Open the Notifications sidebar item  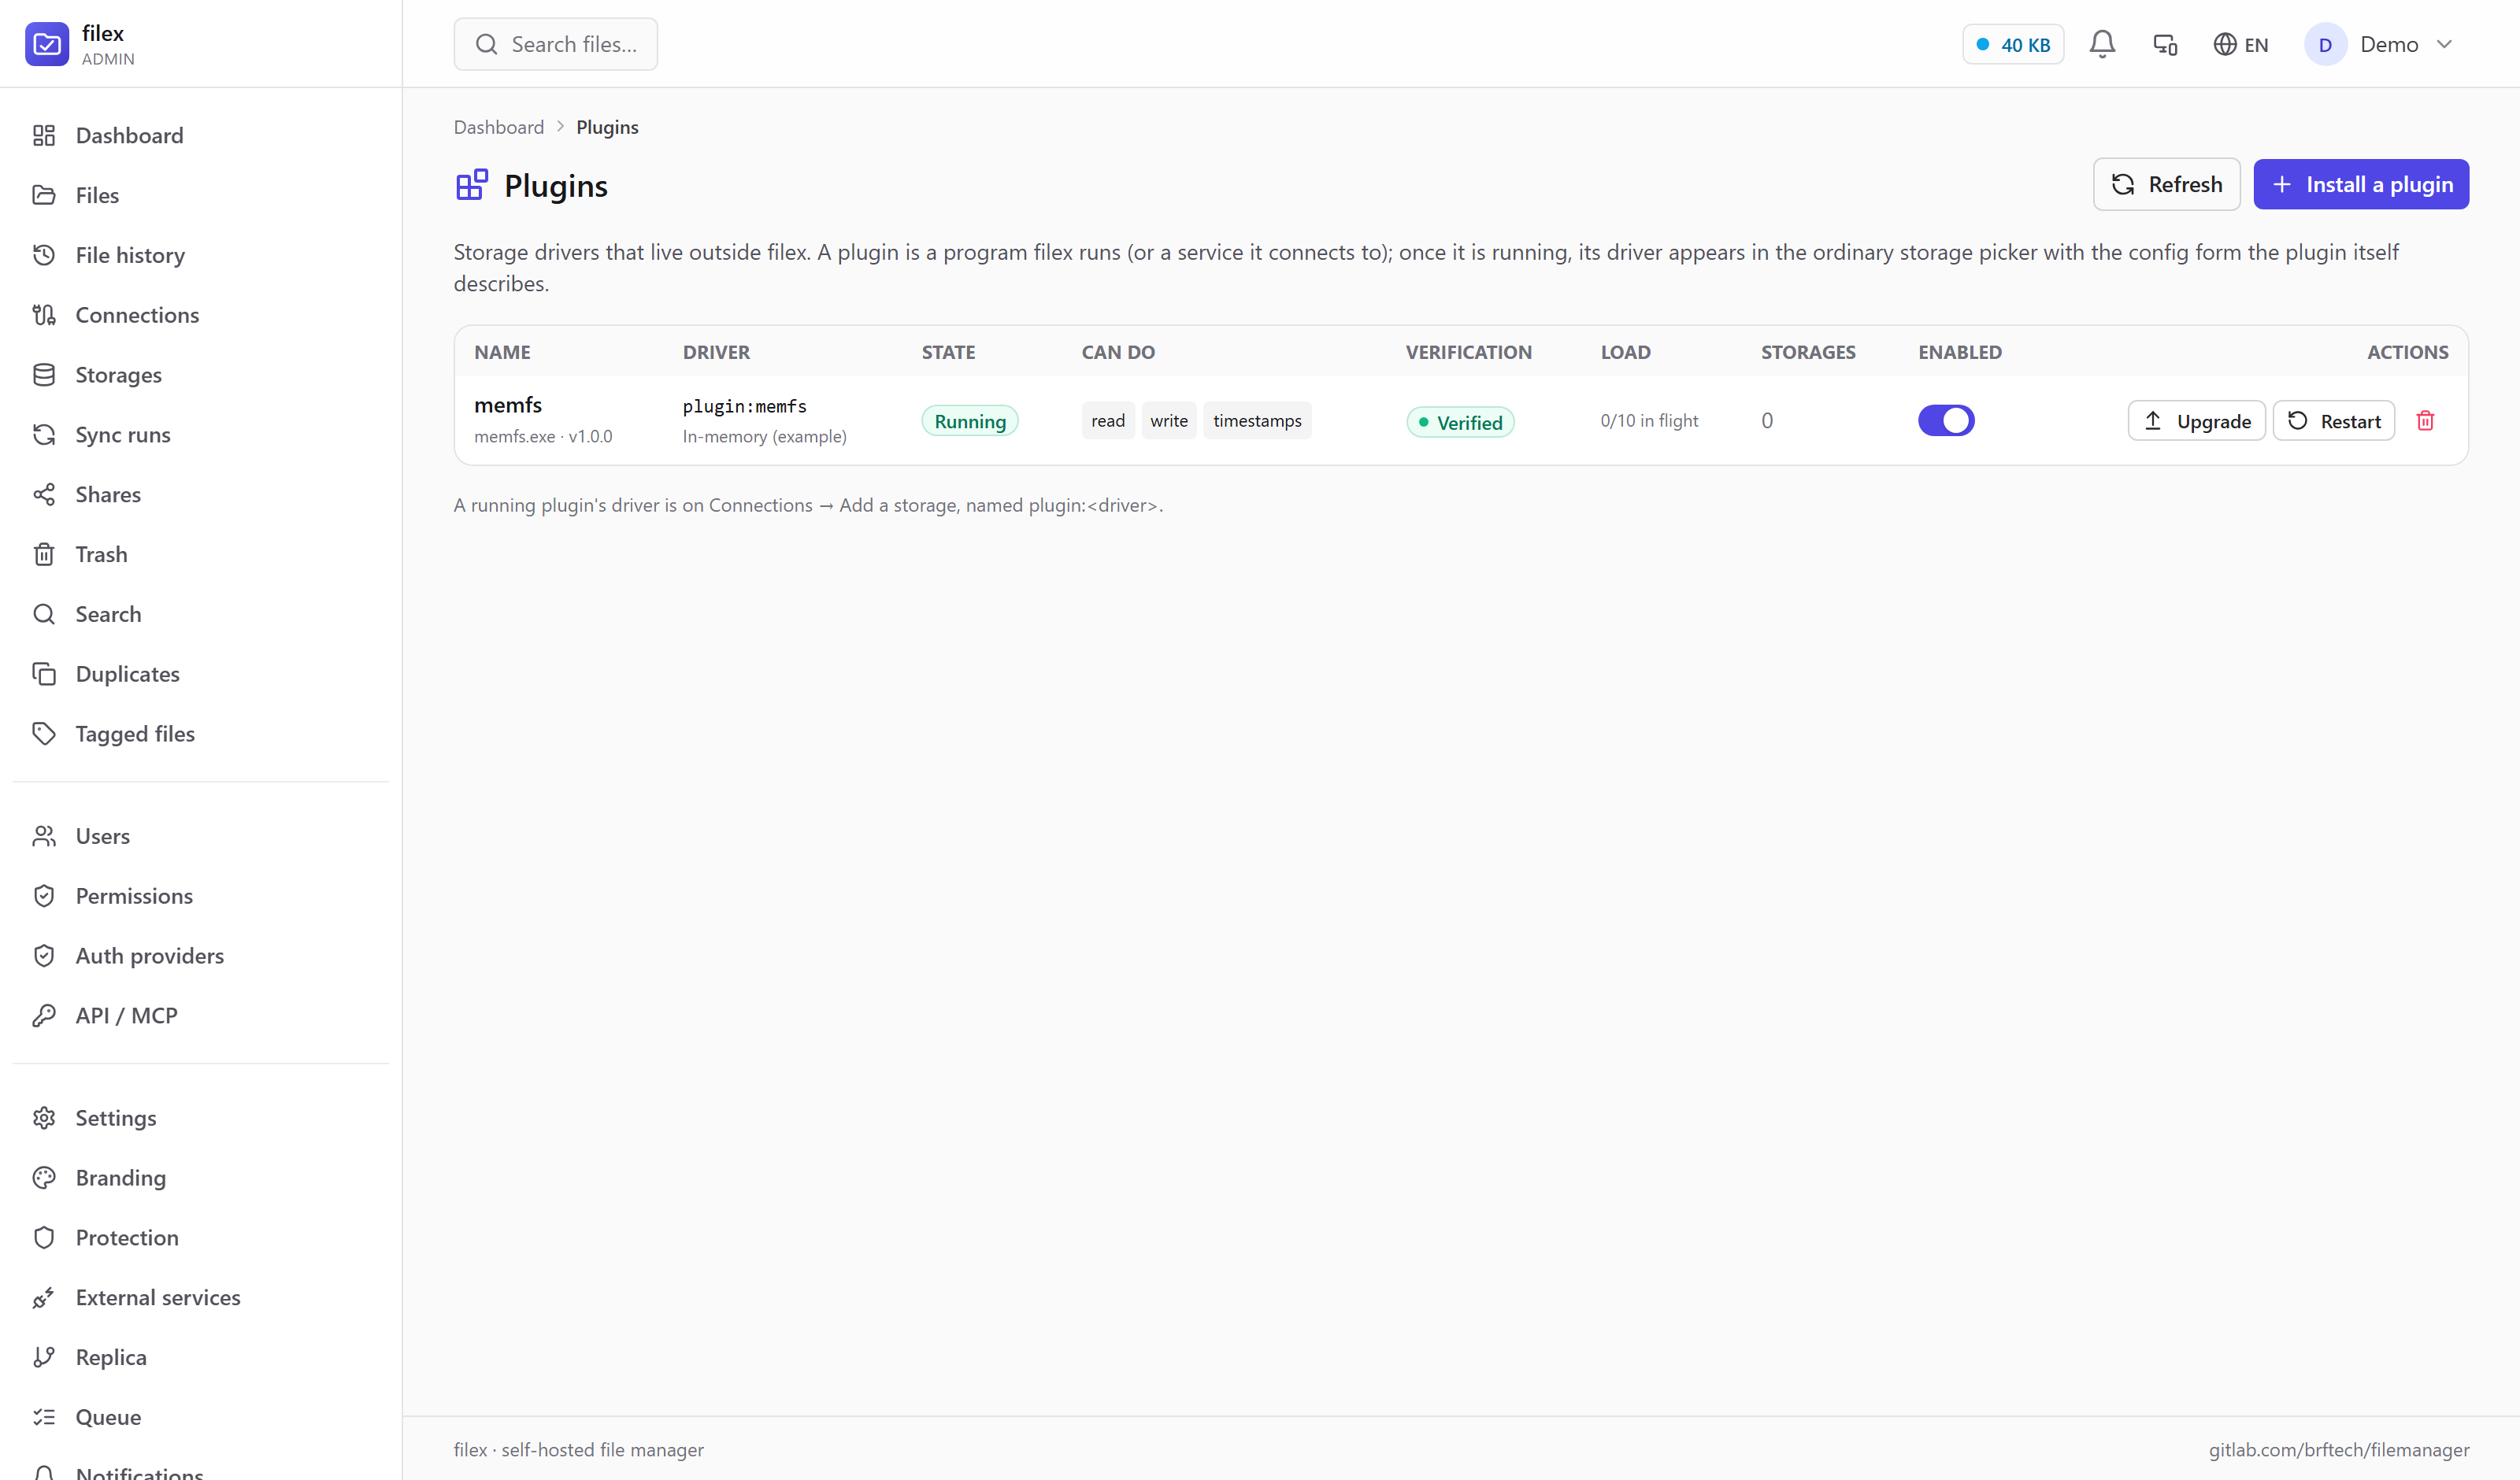pyautogui.click(x=139, y=1472)
